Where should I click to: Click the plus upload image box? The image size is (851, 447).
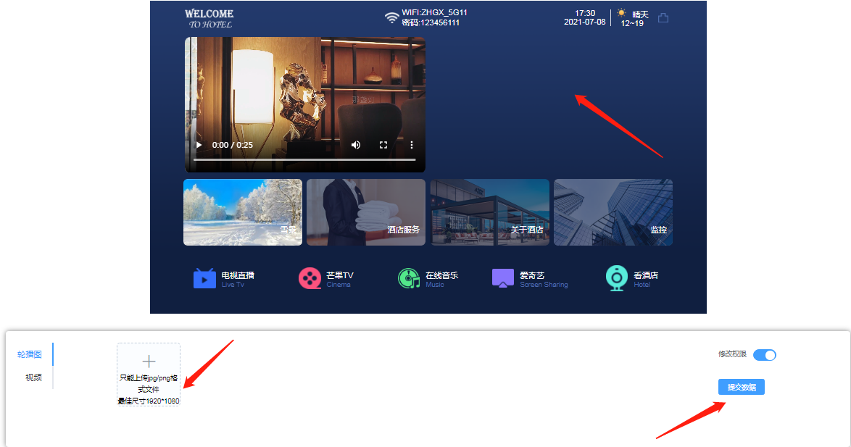pyautogui.click(x=149, y=362)
